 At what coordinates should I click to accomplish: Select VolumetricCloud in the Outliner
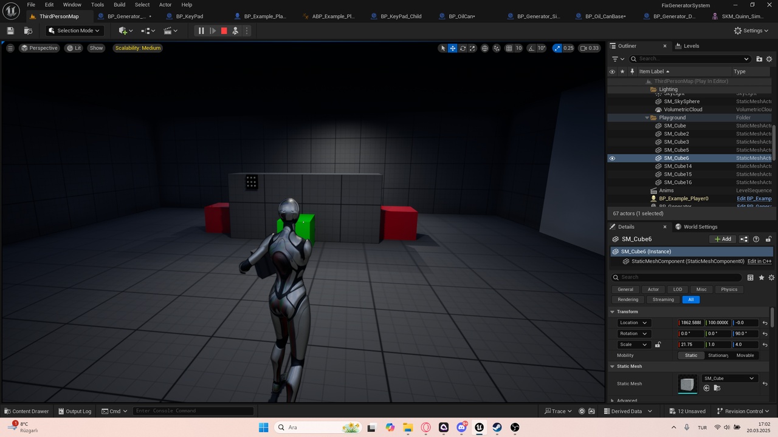683,109
